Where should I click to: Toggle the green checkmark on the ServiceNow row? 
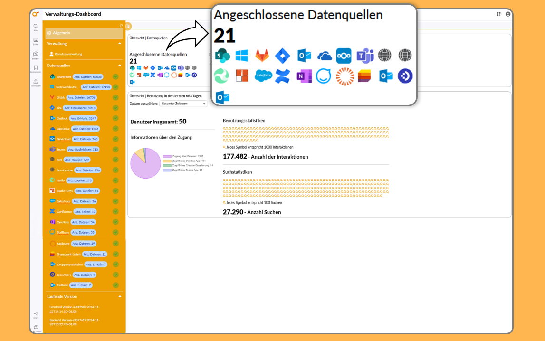click(x=115, y=170)
